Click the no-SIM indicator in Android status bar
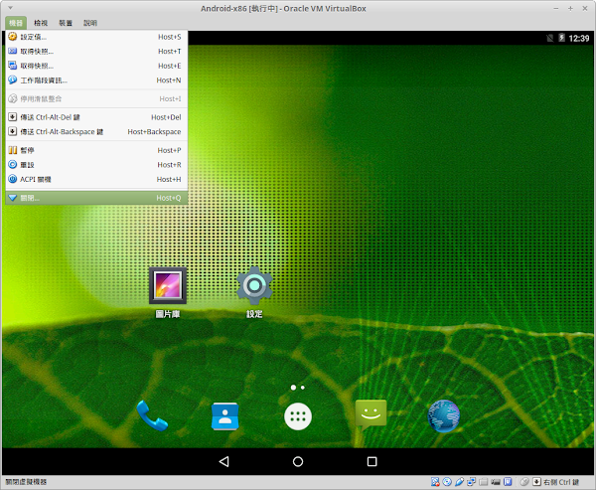This screenshot has height=490, width=596. pyautogui.click(x=549, y=38)
